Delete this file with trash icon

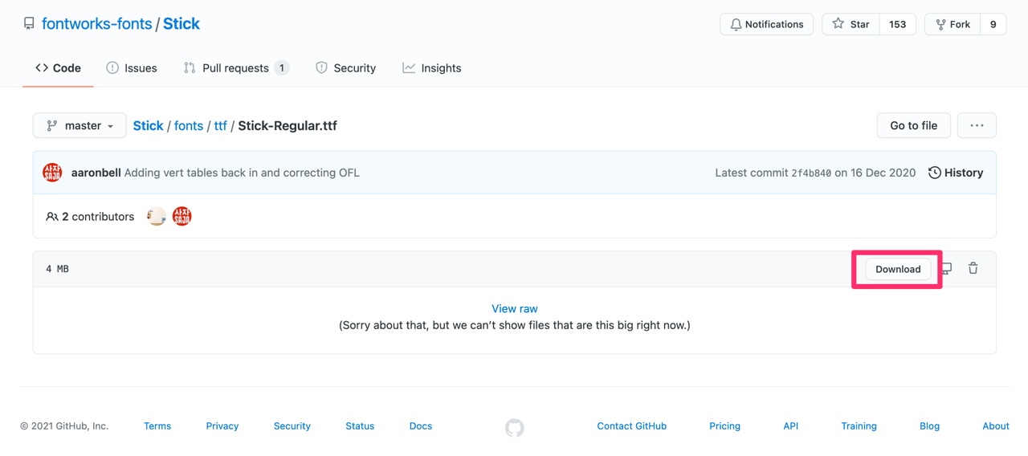[973, 268]
